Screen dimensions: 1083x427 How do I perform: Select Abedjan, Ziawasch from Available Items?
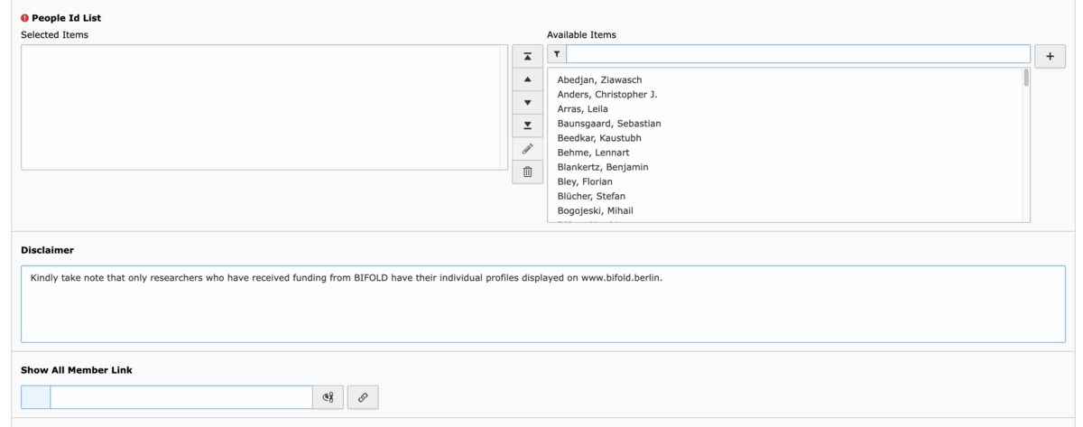[599, 79]
